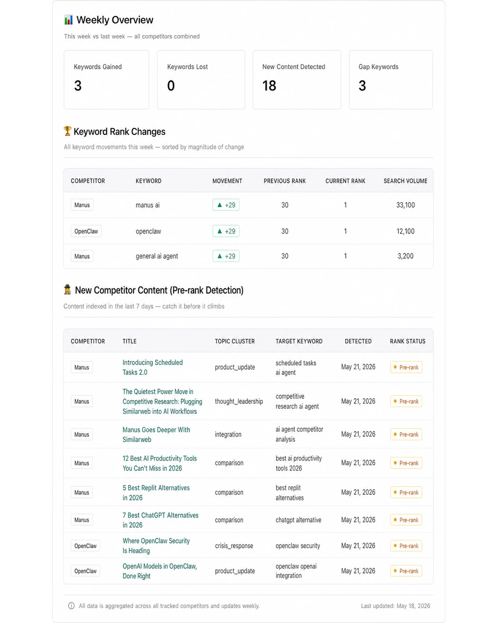Sort by the MOVEMENT column header

click(x=227, y=181)
